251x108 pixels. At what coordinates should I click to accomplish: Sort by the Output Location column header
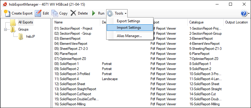coord(236,22)
